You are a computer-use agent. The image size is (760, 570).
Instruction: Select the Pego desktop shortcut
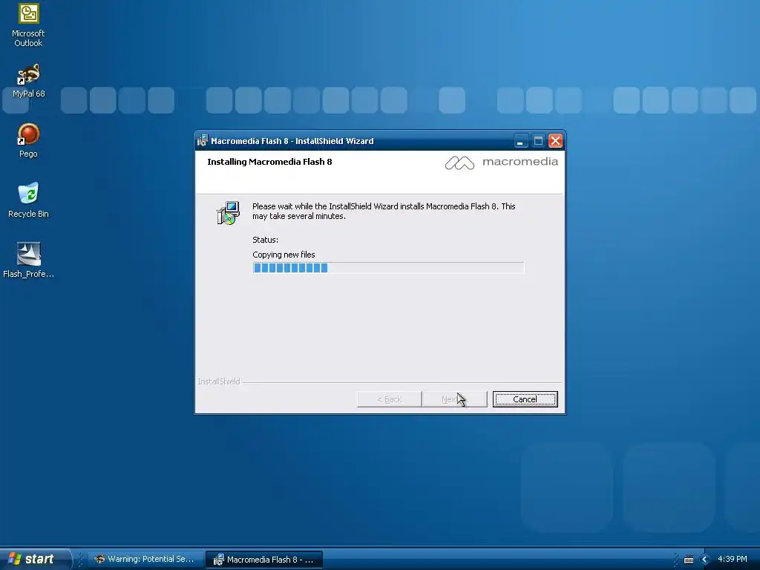(28, 140)
